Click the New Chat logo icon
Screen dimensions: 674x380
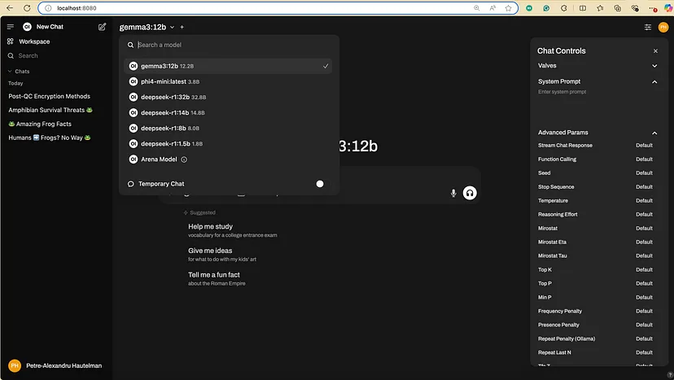[x=27, y=27]
